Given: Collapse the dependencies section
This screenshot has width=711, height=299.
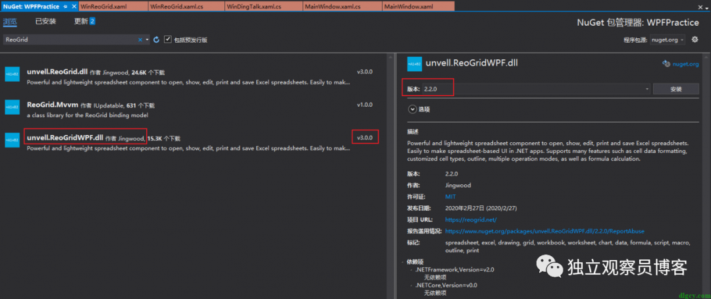Looking at the screenshot, I should [x=403, y=262].
